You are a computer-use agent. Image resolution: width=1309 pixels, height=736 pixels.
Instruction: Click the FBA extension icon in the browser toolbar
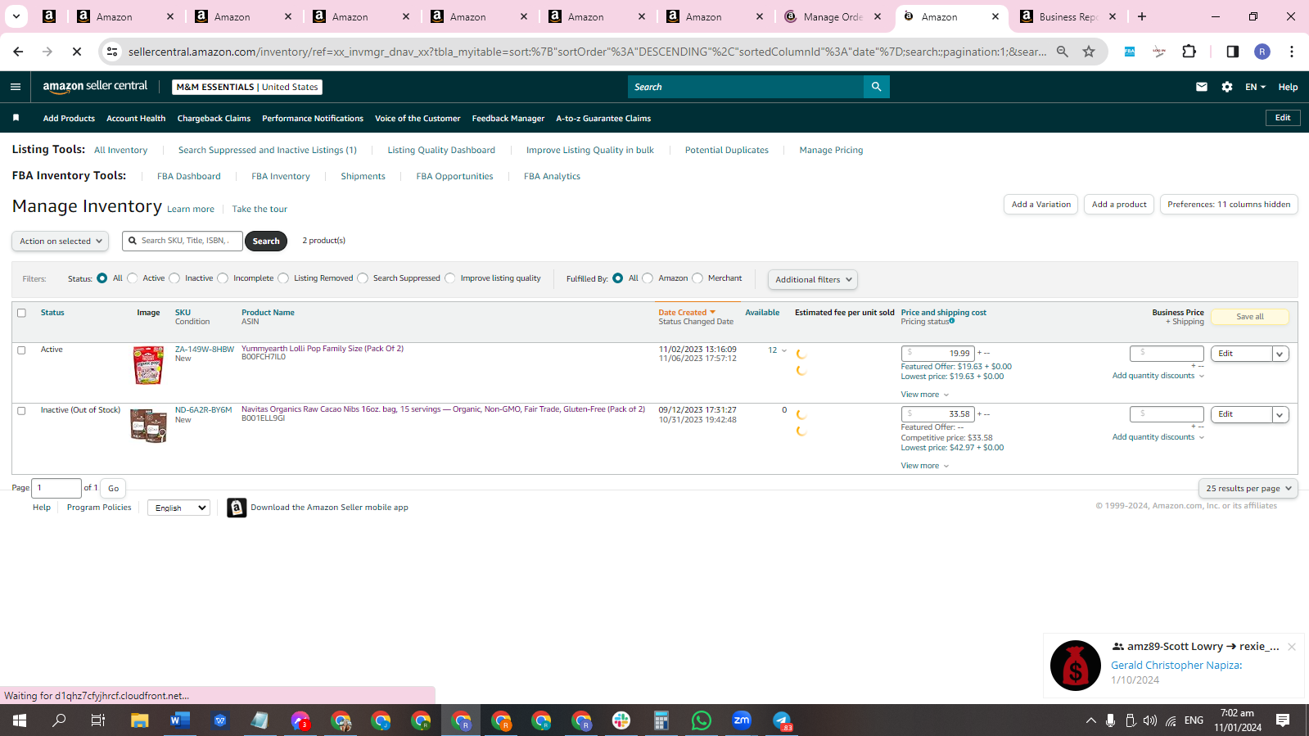click(x=1130, y=52)
